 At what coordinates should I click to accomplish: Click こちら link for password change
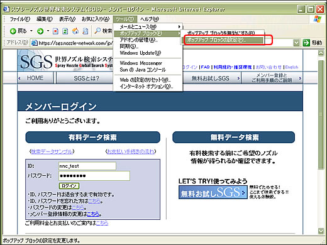(x=78, y=207)
